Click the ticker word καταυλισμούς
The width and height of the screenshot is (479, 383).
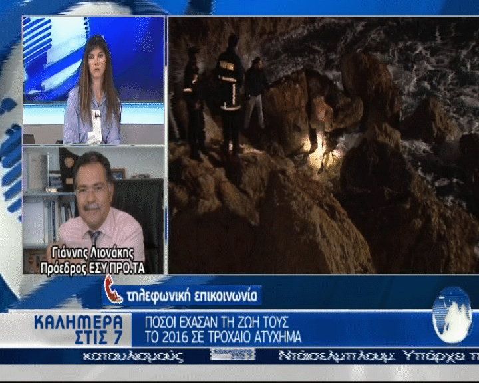[x=134, y=356]
